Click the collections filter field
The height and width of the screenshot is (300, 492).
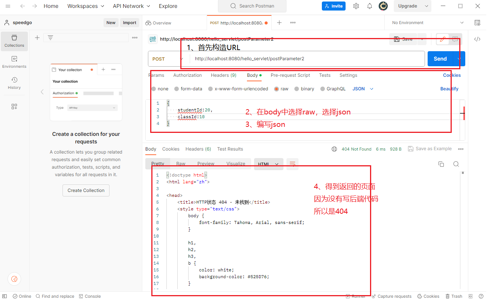(x=85, y=38)
